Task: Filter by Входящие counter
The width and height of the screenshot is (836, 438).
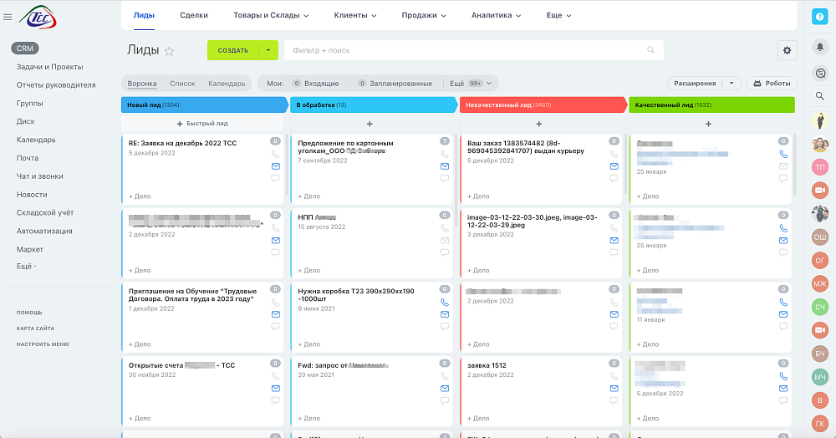Action: [316, 84]
